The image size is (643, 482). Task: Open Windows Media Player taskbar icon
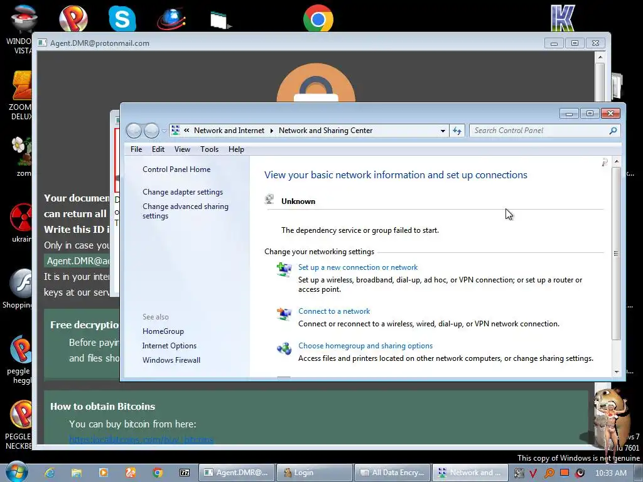(x=104, y=473)
